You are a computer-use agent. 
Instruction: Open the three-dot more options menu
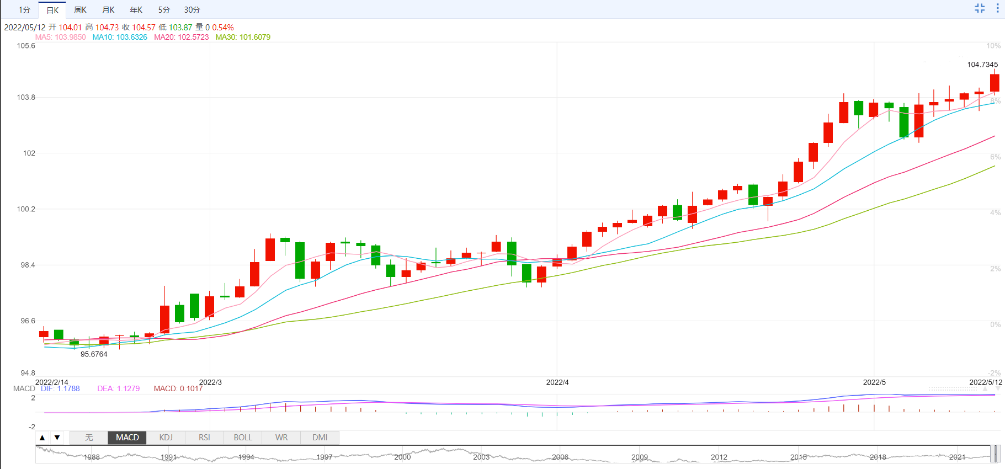click(997, 8)
